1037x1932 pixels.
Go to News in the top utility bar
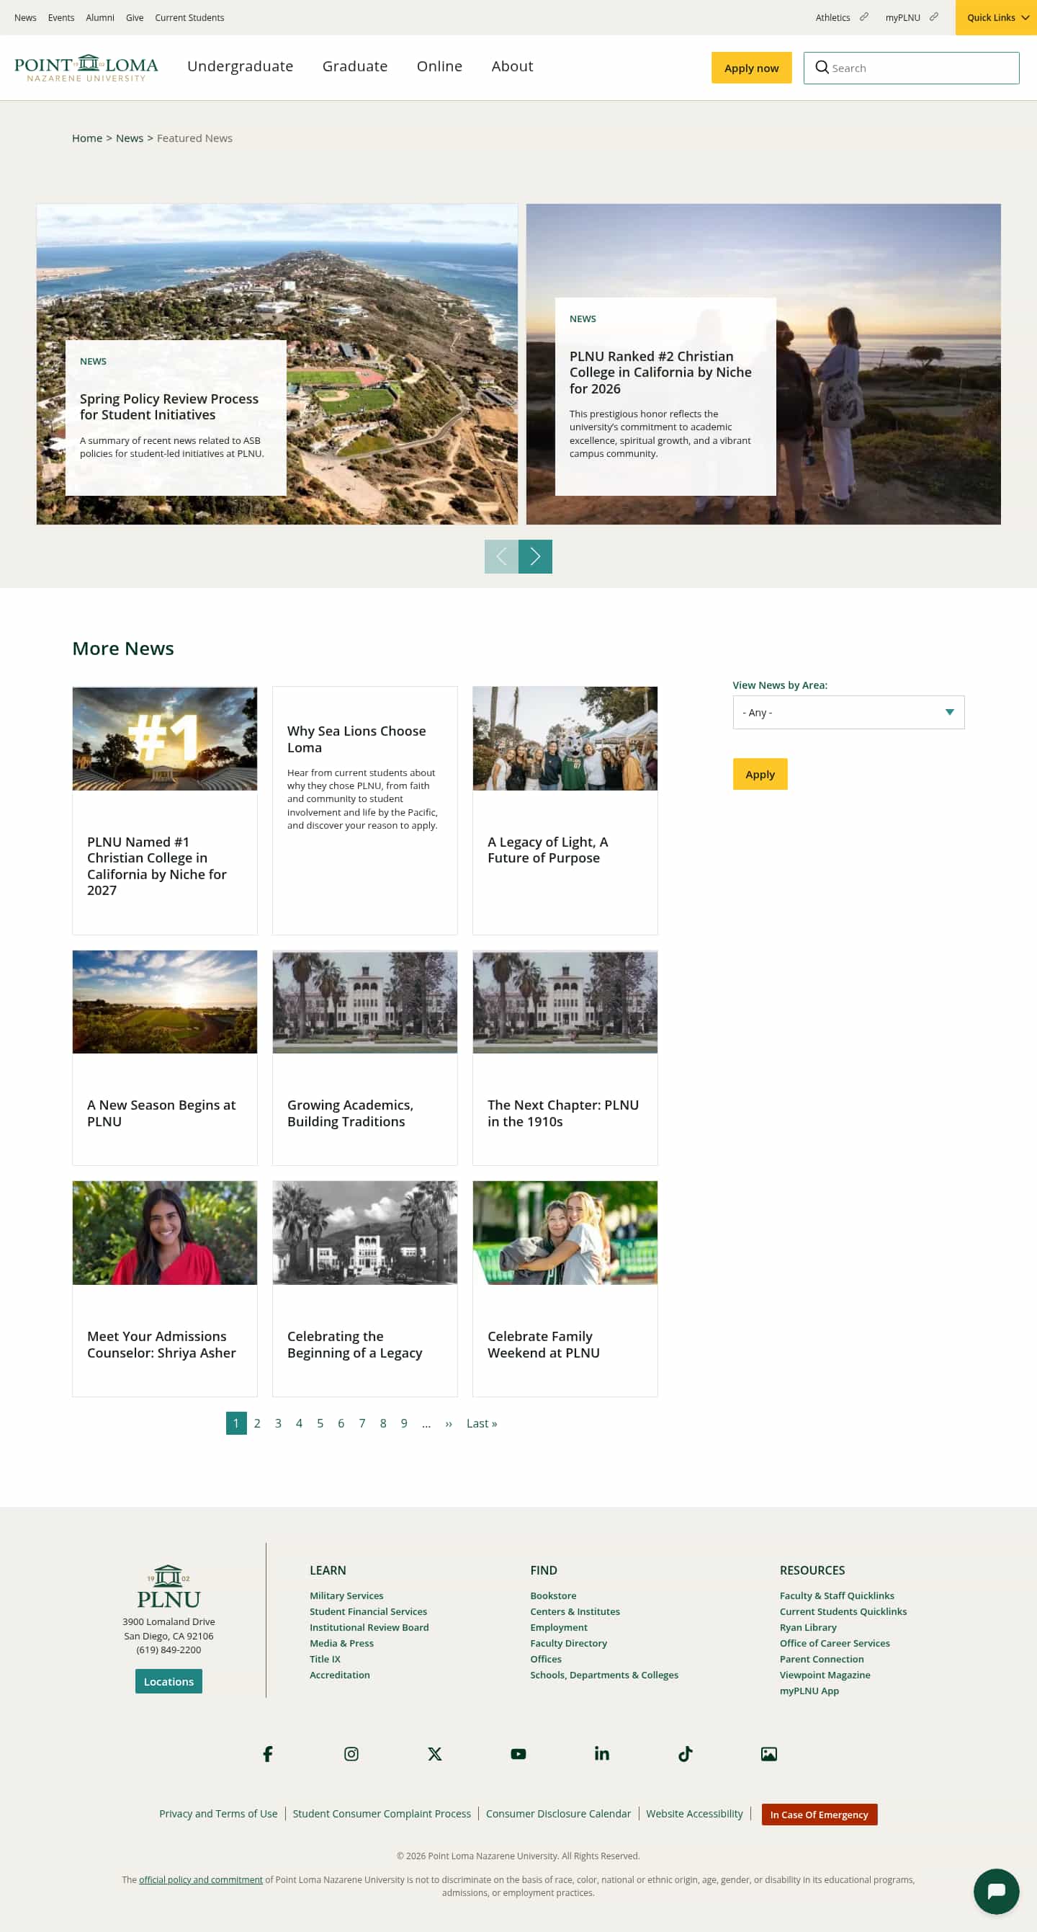click(25, 17)
